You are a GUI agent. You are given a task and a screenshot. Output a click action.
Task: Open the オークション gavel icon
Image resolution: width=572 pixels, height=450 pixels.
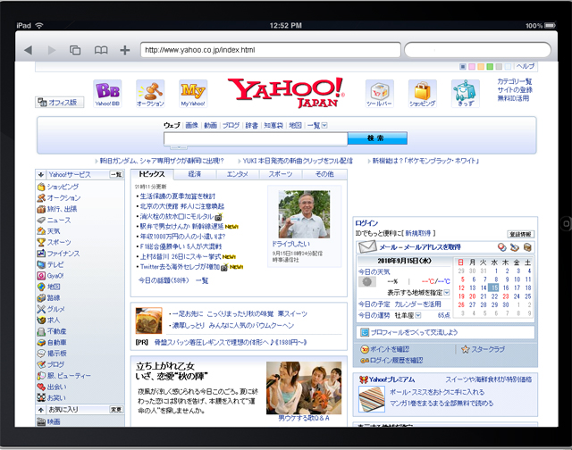pyautogui.click(x=150, y=94)
